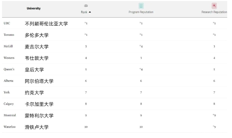The image size is (232, 138).
Task: Open the UBC university name
Action: [7, 23]
